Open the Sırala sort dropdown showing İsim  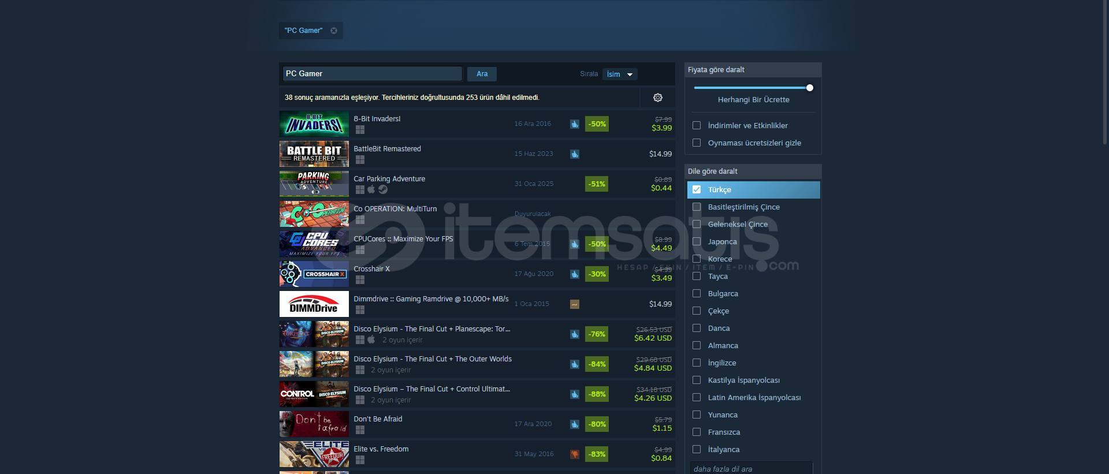620,74
